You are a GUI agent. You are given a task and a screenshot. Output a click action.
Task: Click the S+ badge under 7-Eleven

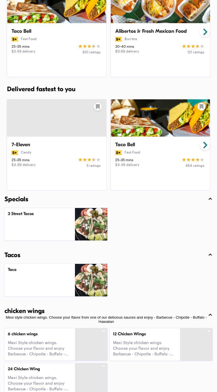[15, 153]
